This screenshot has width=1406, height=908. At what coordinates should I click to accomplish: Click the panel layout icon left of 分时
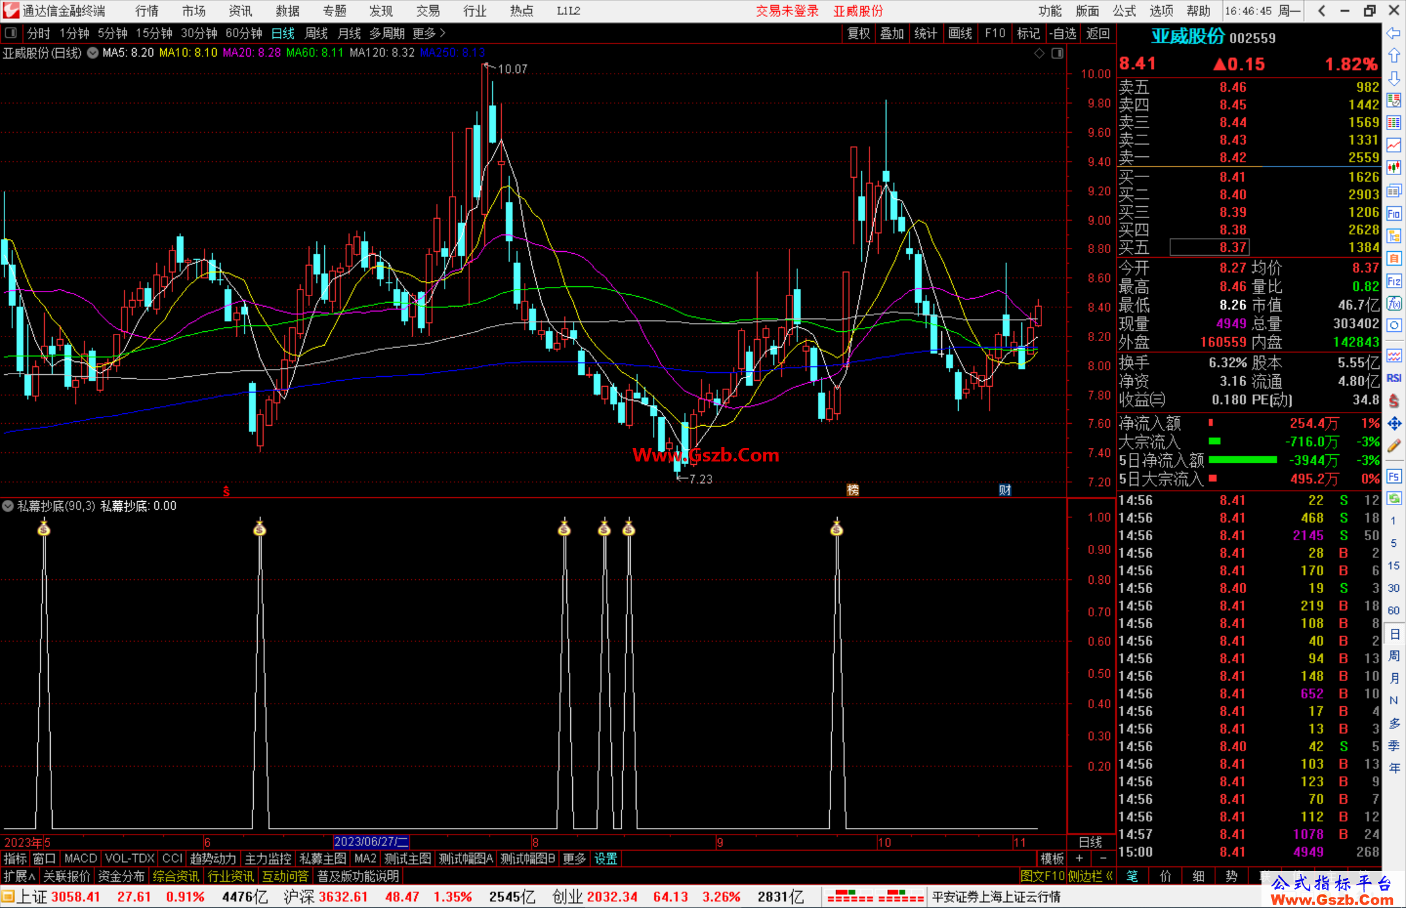(x=11, y=33)
